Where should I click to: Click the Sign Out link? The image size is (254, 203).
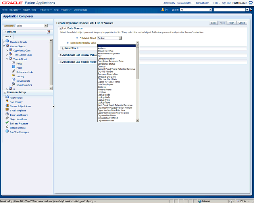pos(226,3)
